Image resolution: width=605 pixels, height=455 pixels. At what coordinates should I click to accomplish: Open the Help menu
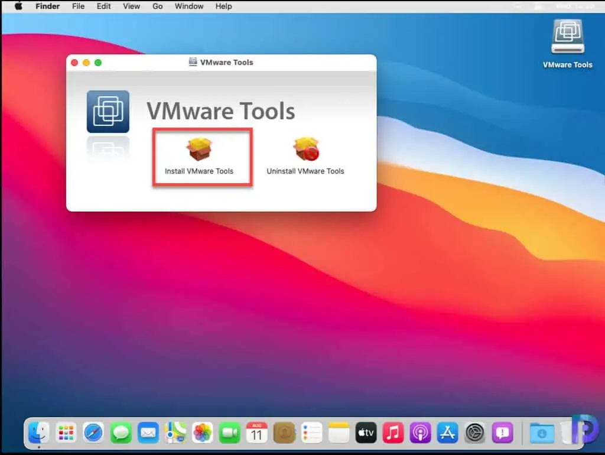(223, 6)
